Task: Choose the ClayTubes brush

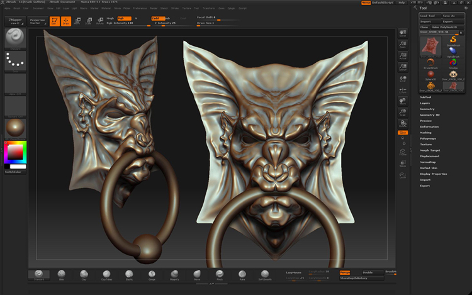Action: pos(106,275)
